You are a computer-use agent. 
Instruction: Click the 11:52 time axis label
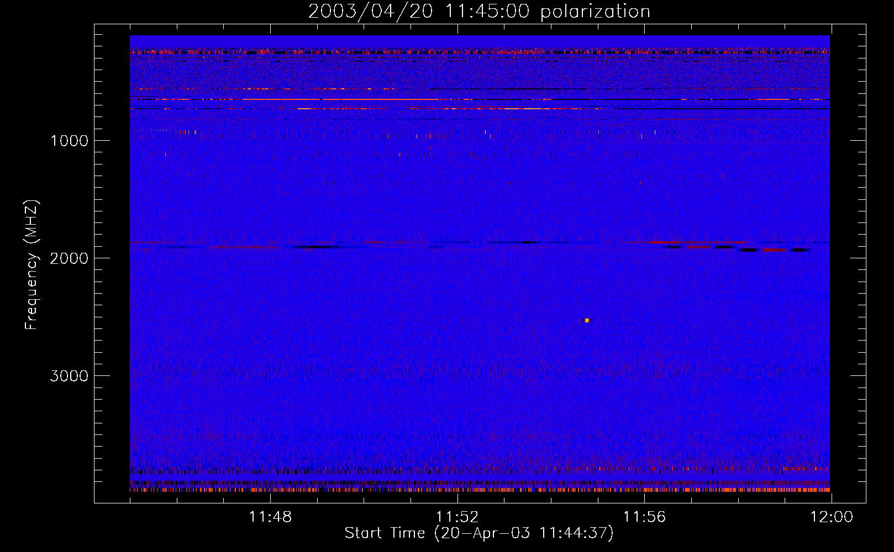point(457,517)
